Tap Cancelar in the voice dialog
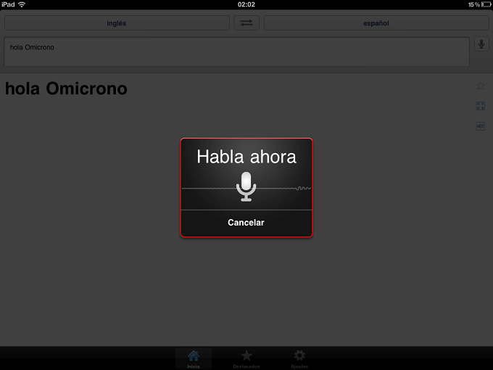The height and width of the screenshot is (370, 493). click(246, 223)
